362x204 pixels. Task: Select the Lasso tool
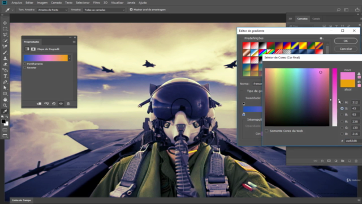coord(5,35)
